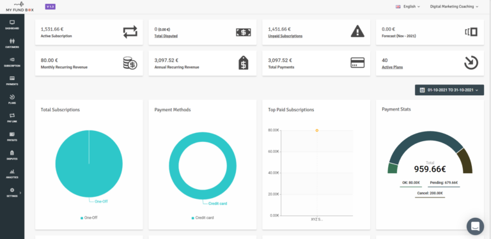Click the Annual Recurring Revenue label
Viewport: 491px width, 239px height.
[x=176, y=67]
